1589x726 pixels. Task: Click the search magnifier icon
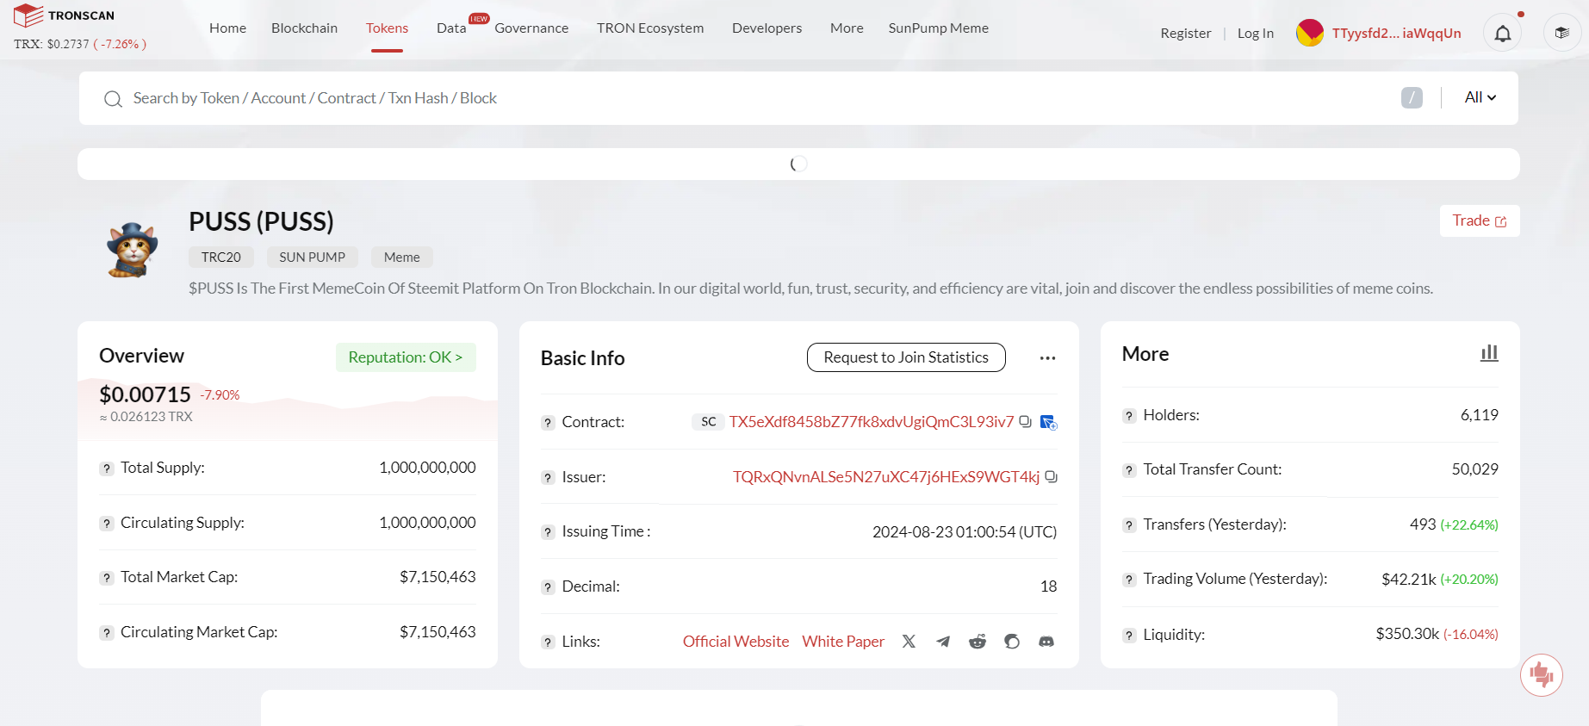tap(113, 99)
